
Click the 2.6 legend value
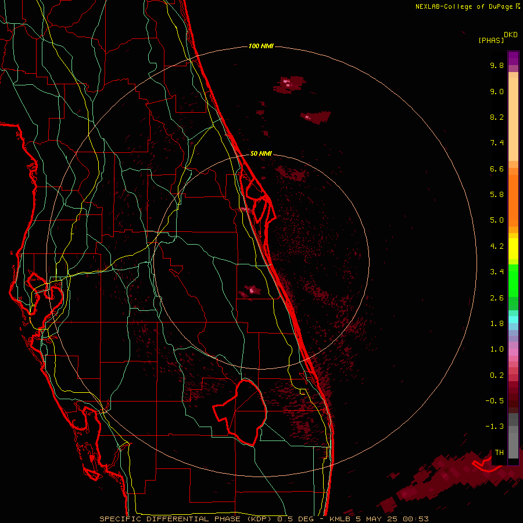pyautogui.click(x=497, y=298)
